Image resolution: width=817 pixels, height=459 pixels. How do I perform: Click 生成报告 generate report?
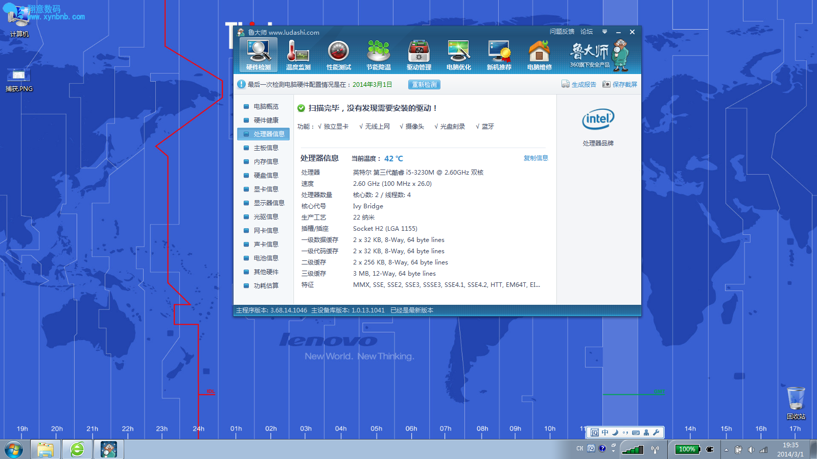click(579, 84)
